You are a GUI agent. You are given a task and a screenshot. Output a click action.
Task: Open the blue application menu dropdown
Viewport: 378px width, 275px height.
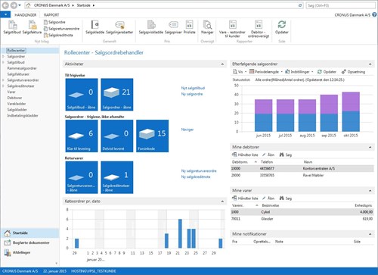coord(5,14)
